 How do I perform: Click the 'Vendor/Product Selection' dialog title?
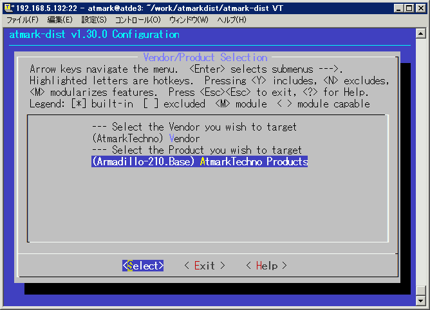[205, 57]
